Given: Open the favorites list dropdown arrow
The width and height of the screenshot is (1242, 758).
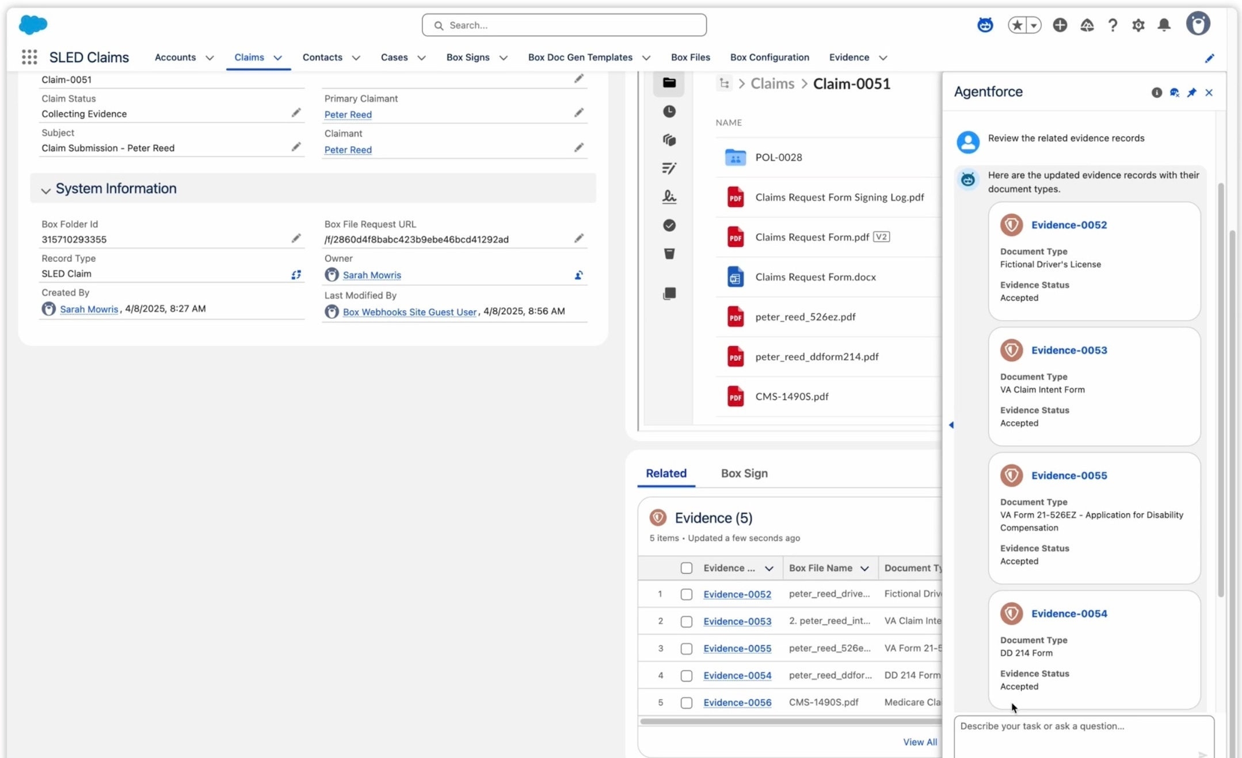Looking at the screenshot, I should (x=1034, y=25).
